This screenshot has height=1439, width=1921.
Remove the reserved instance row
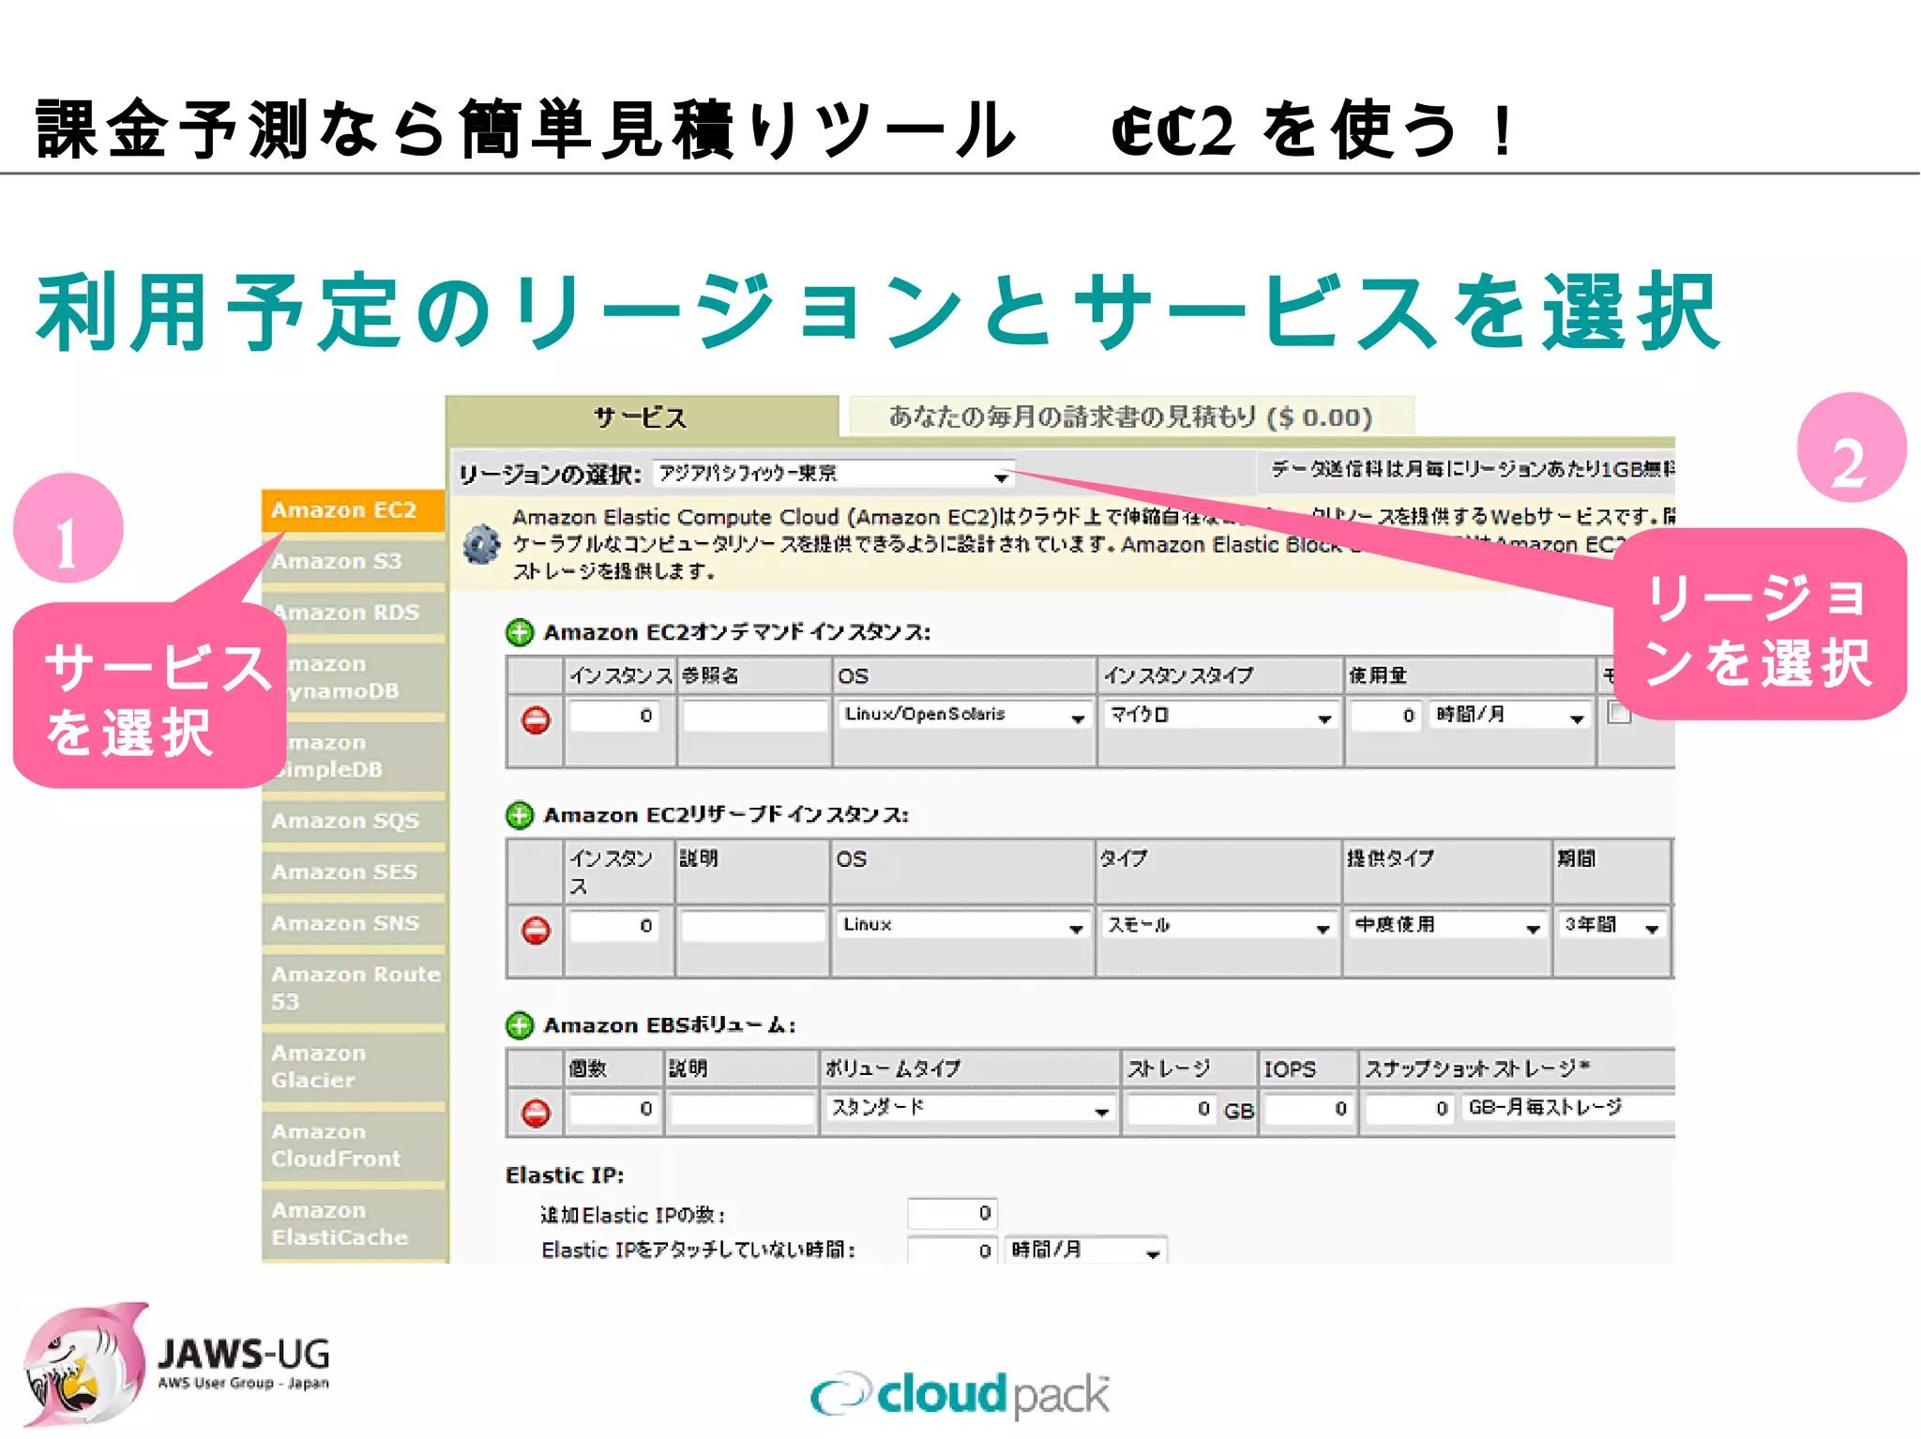[536, 931]
